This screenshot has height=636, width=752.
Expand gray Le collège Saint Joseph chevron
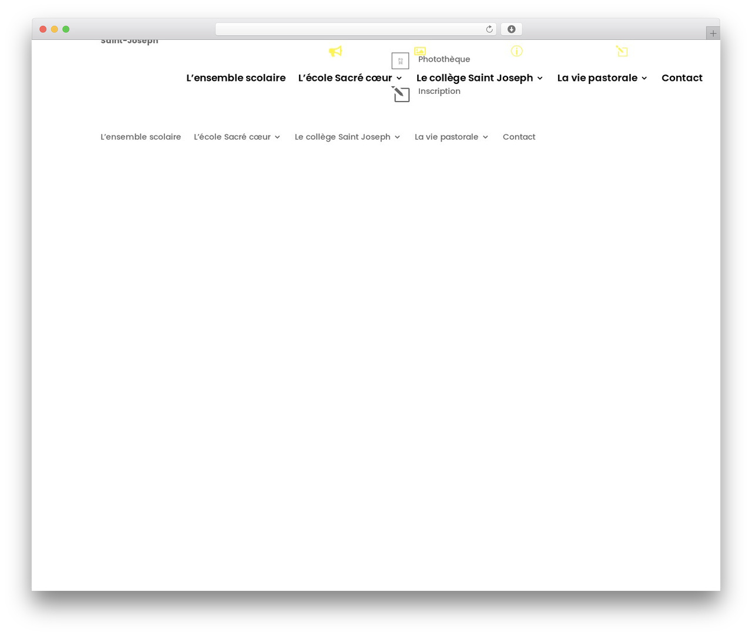point(397,137)
